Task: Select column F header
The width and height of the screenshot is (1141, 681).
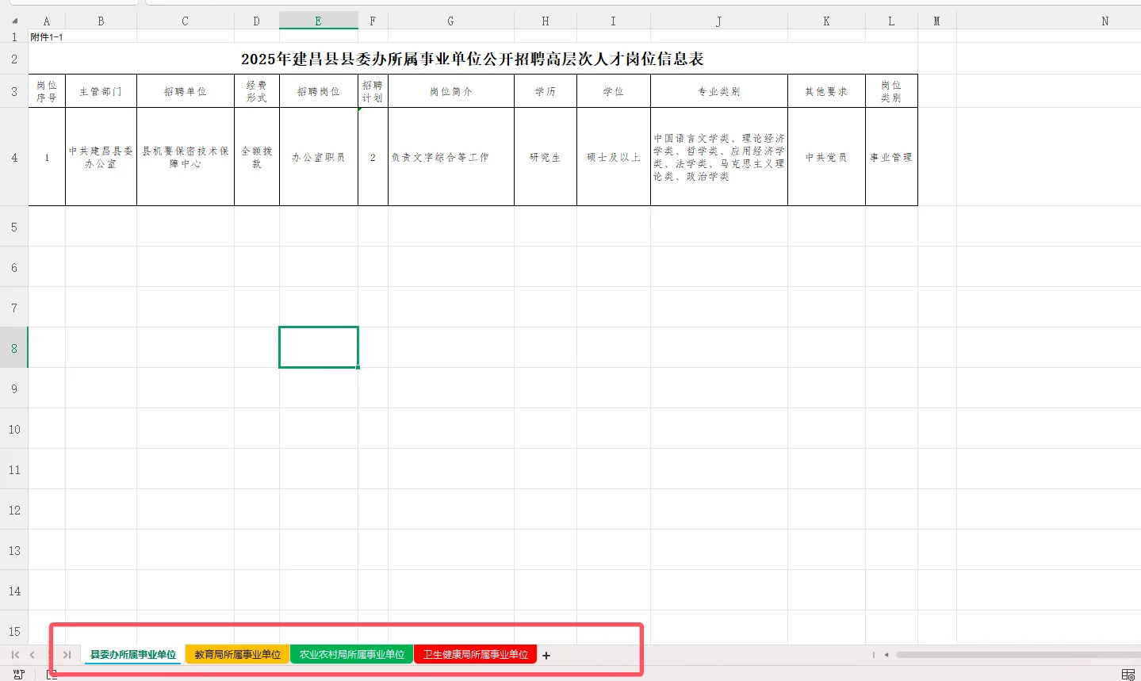Action: (x=373, y=21)
